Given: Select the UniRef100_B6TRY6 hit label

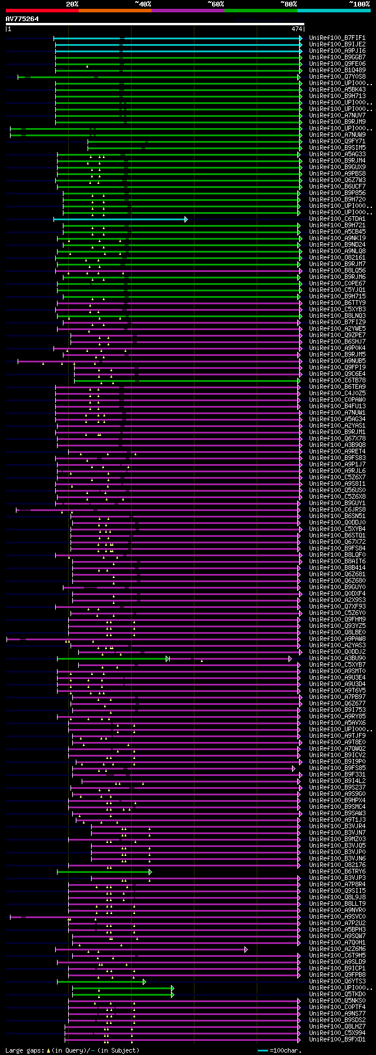Looking at the screenshot, I should (337, 872).
